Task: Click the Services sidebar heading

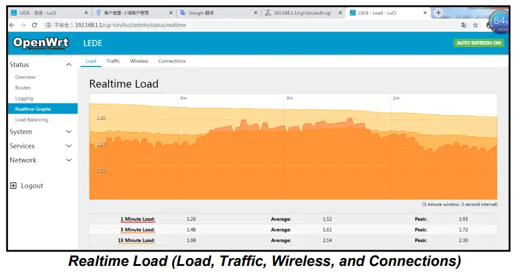Action: (22, 146)
